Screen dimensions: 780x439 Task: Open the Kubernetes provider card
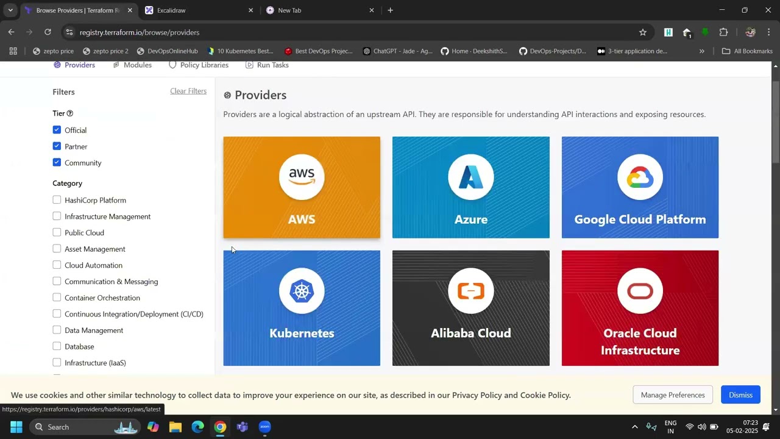pos(302,308)
